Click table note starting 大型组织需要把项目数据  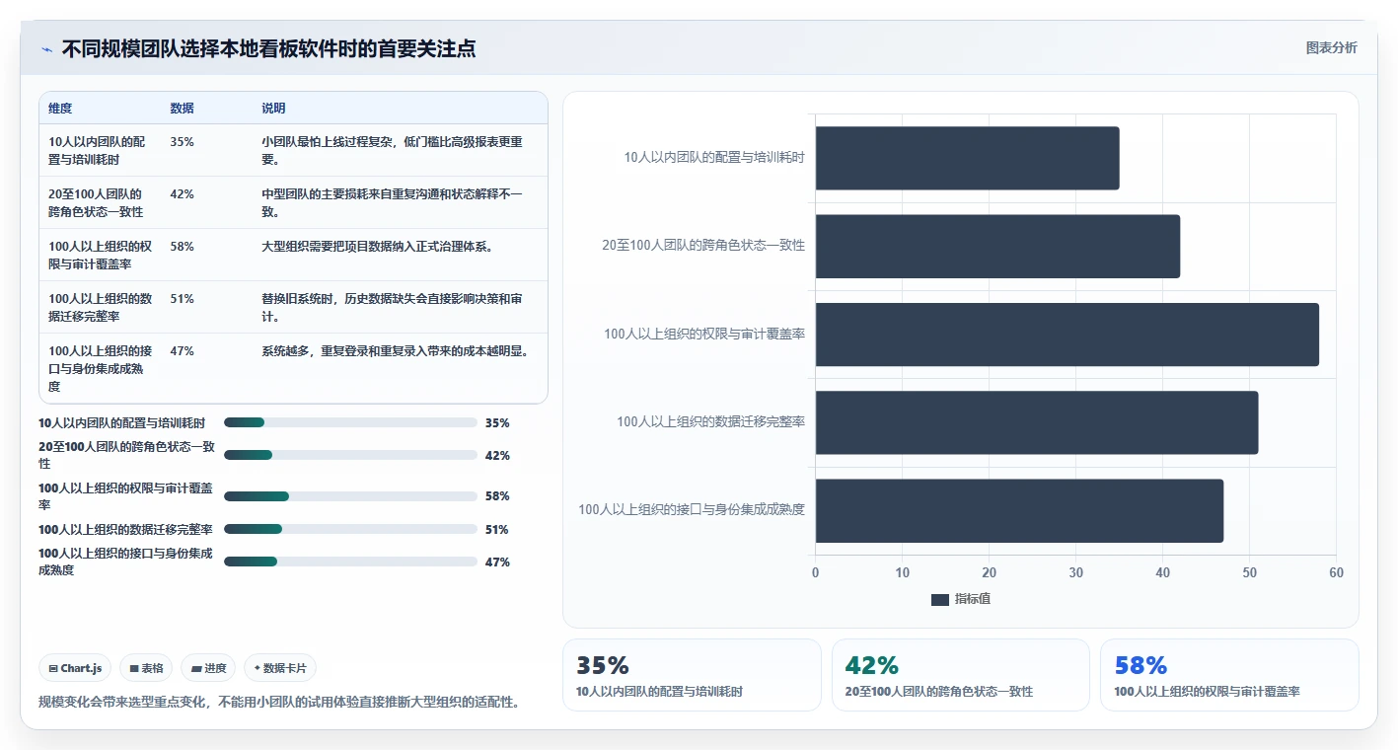(377, 247)
